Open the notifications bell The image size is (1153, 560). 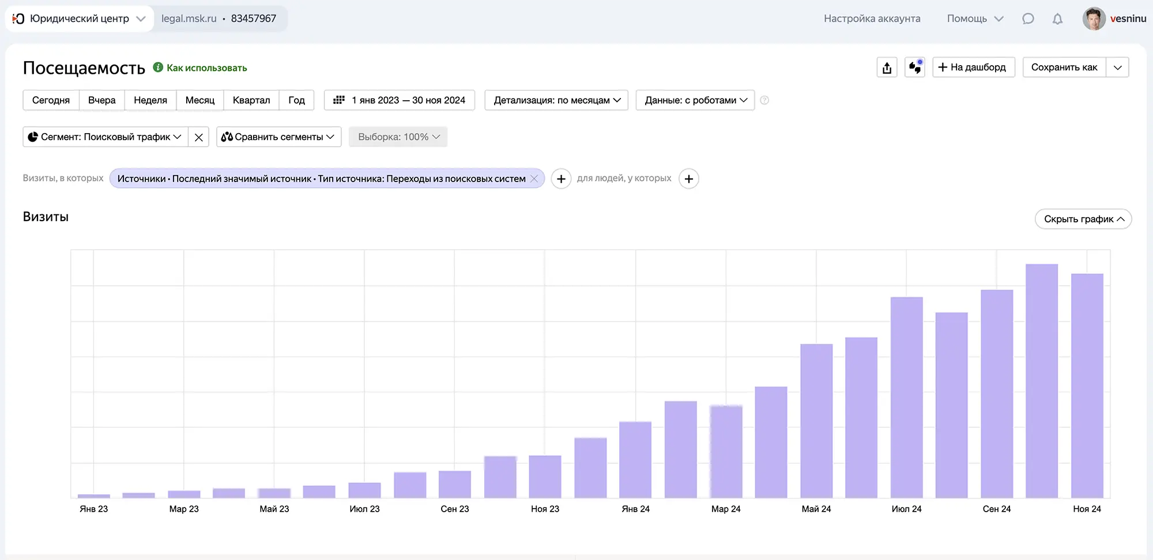click(x=1057, y=18)
